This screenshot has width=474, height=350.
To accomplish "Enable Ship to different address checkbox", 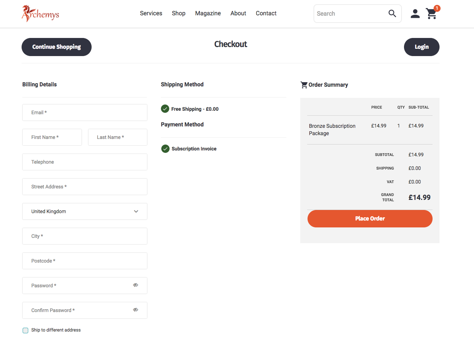I will click(25, 330).
